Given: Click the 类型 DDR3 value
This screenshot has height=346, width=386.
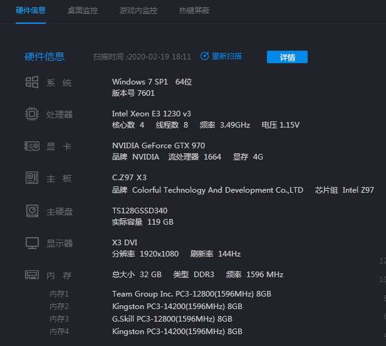Looking at the screenshot, I should tap(194, 275).
